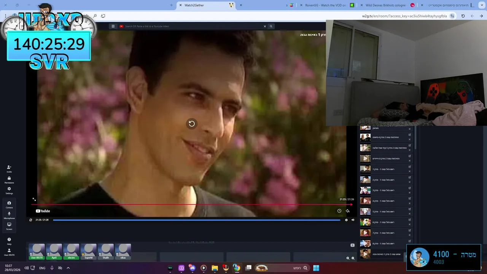
Task: Remove playlist item ראש גדול פרק 2
Action: coord(410,182)
